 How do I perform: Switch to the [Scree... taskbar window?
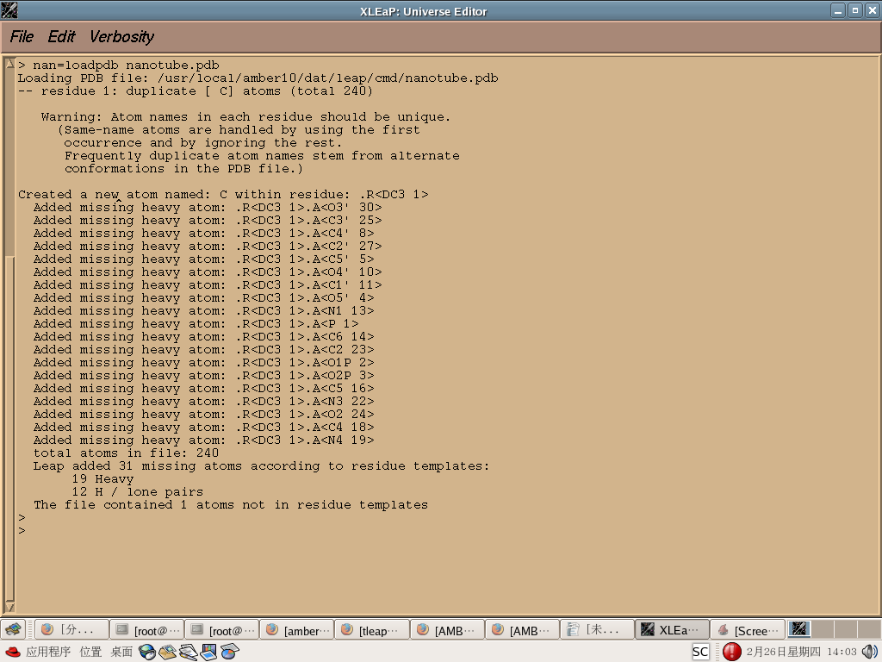[748, 630]
